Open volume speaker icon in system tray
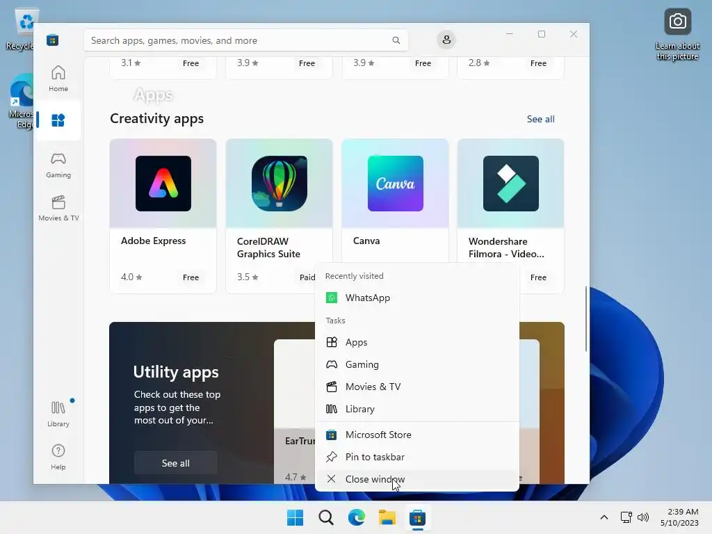The image size is (712, 534). coord(643,517)
